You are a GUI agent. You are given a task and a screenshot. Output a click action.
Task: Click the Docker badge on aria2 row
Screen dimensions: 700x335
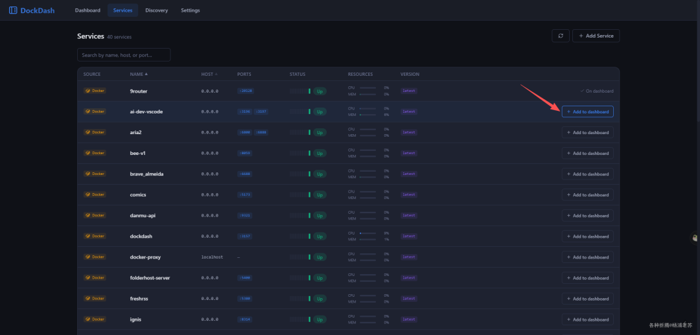click(95, 132)
